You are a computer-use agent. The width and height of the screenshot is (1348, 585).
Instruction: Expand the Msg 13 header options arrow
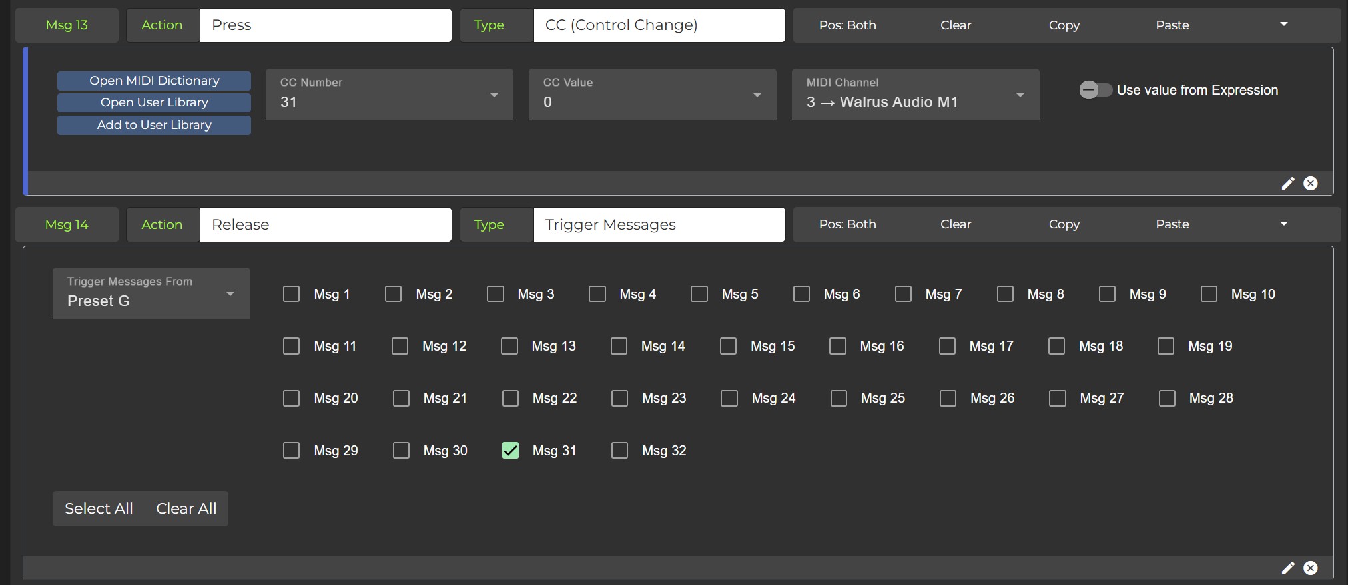coord(1283,25)
